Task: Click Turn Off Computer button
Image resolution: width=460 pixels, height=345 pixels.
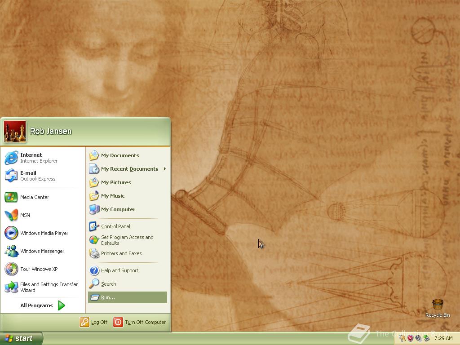Action: coord(140,322)
